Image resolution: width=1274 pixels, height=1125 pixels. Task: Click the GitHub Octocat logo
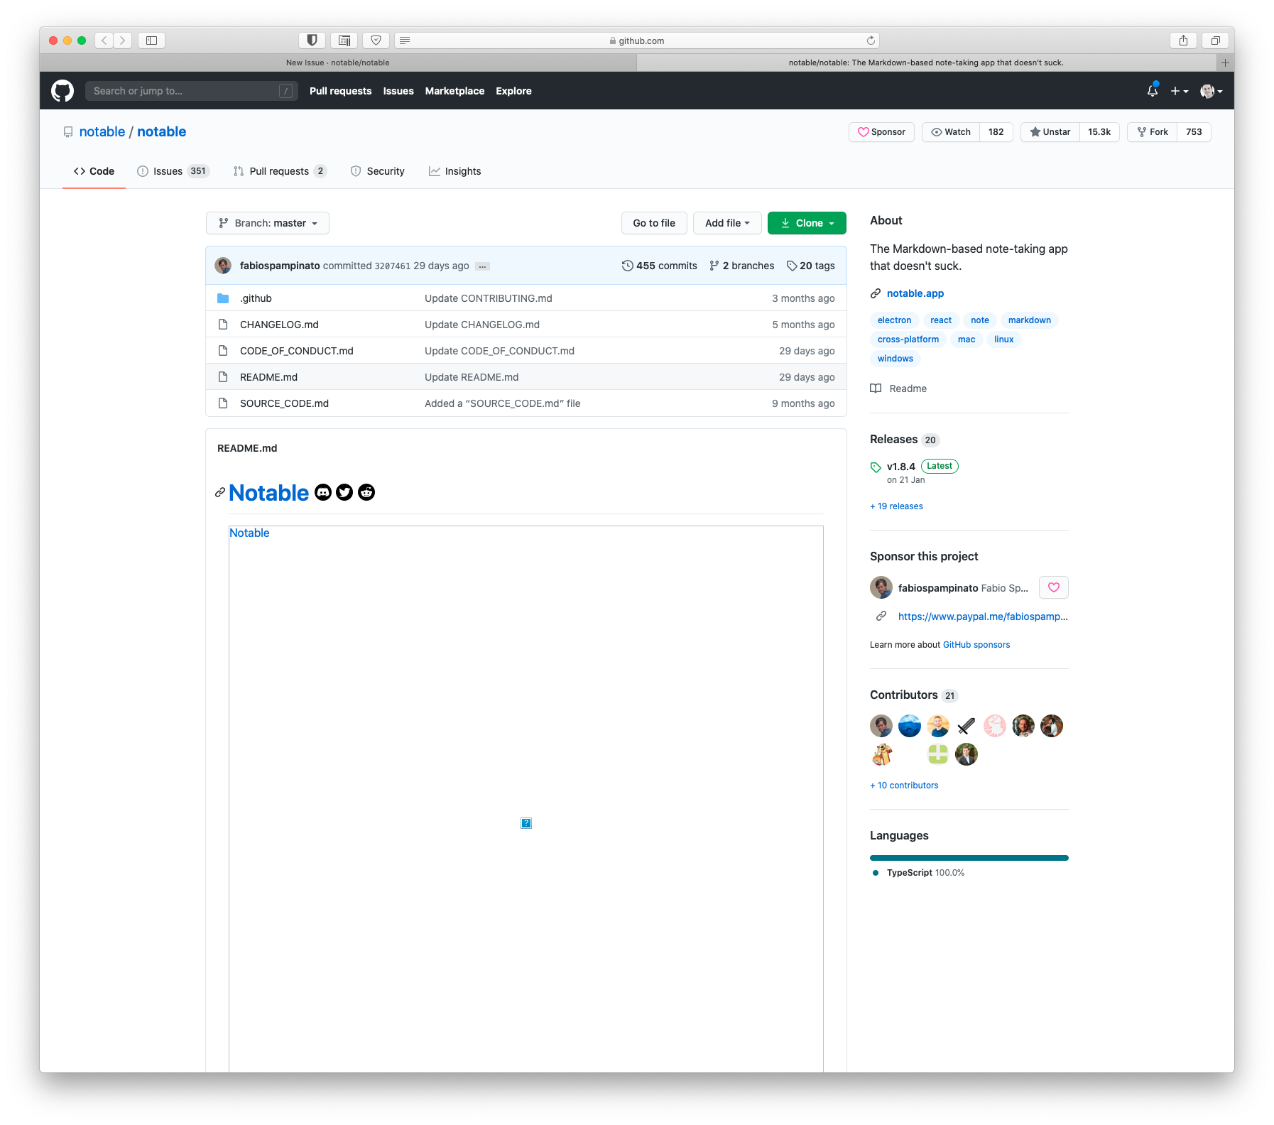point(62,91)
